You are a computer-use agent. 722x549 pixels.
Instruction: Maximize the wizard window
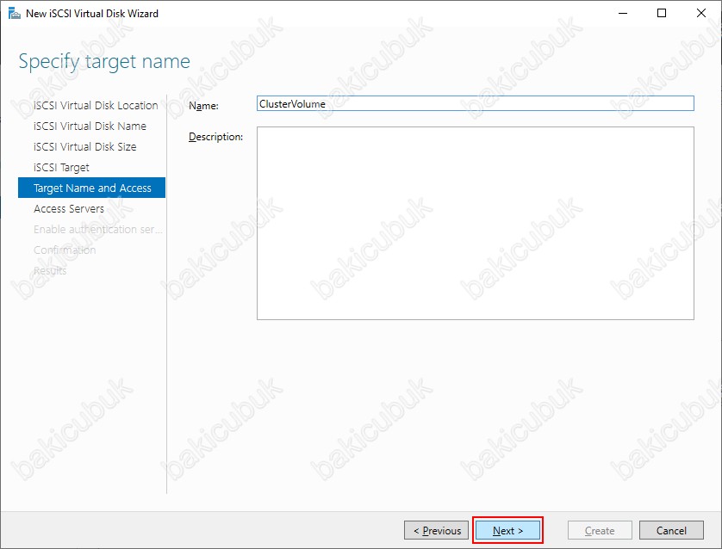(x=662, y=13)
